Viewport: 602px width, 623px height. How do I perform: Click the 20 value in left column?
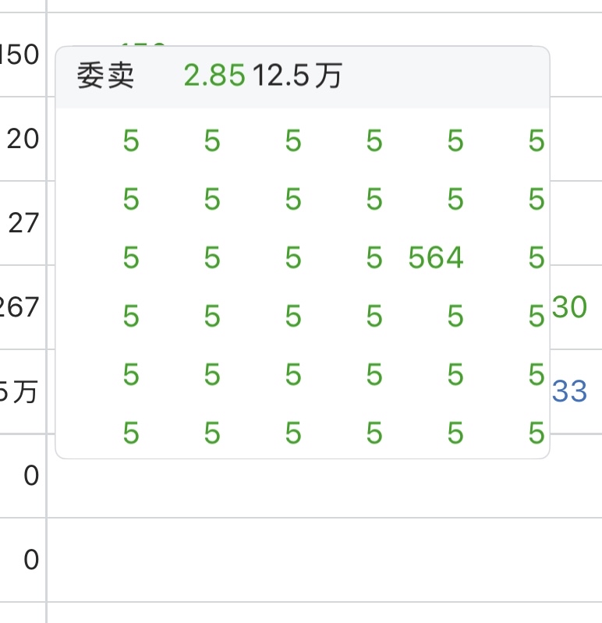[23, 140]
